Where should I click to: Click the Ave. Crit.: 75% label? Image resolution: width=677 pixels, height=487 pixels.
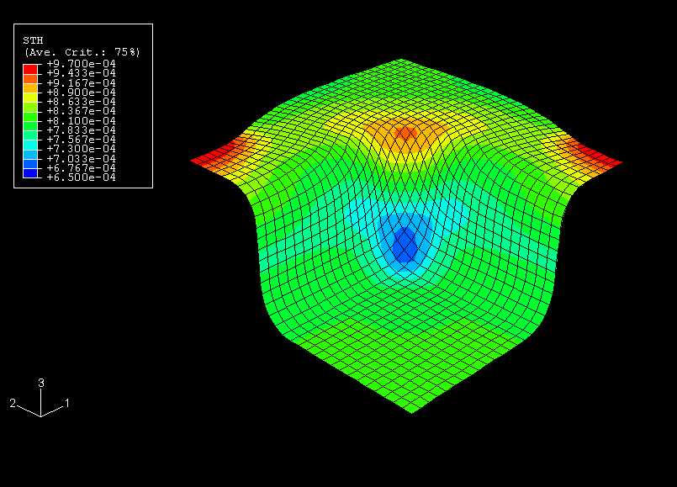(82, 52)
